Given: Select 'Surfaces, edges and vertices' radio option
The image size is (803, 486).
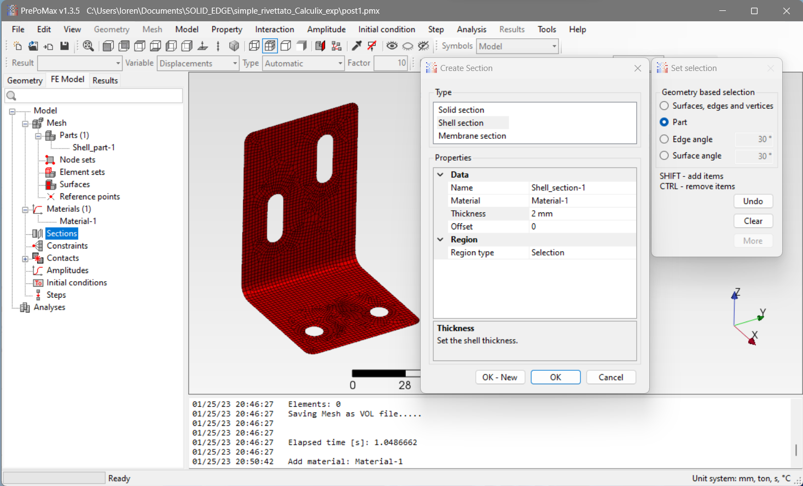Looking at the screenshot, I should pyautogui.click(x=664, y=106).
